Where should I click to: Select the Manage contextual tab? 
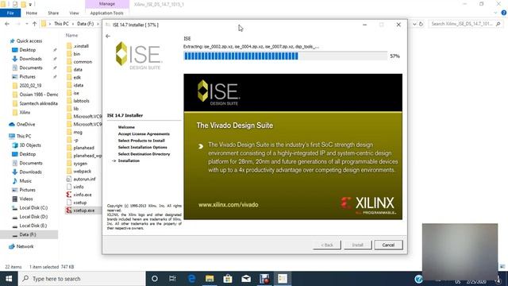pyautogui.click(x=107, y=4)
